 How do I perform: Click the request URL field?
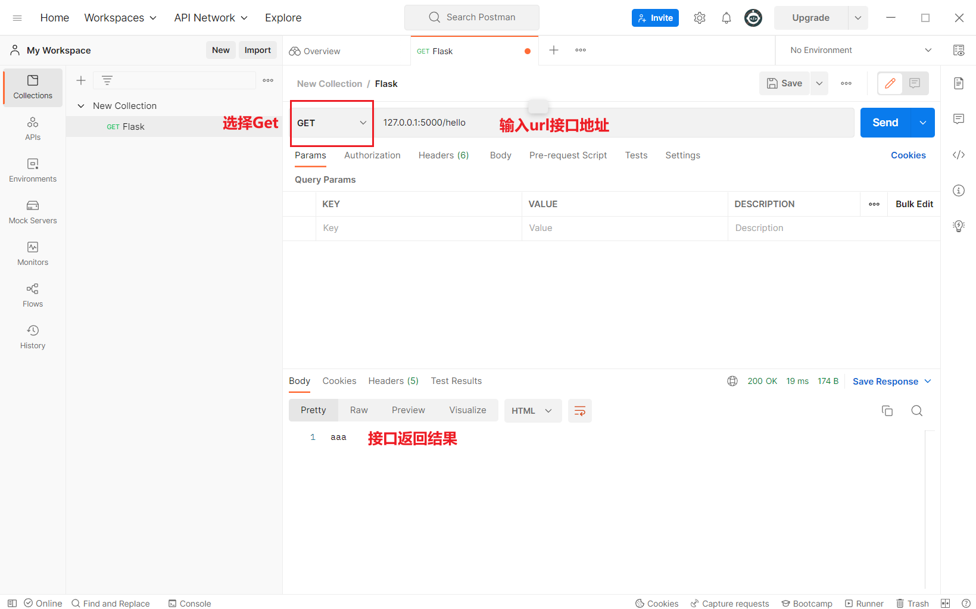click(x=614, y=123)
